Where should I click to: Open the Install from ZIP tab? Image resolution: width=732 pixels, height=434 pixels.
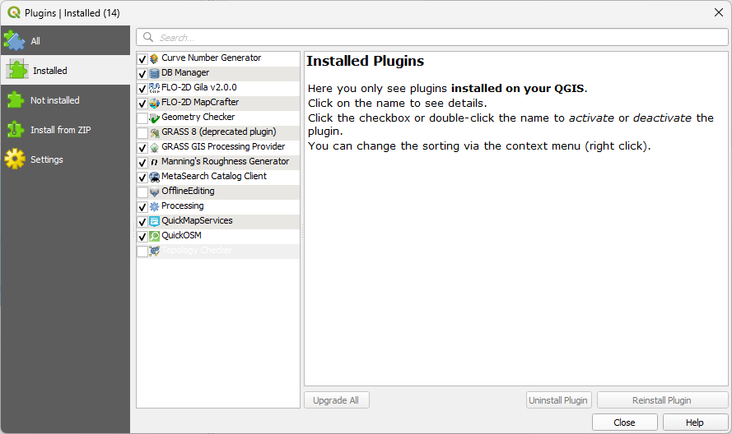64,130
